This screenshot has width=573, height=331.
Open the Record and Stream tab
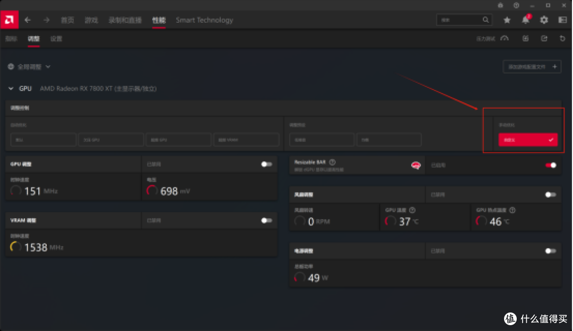tap(125, 20)
